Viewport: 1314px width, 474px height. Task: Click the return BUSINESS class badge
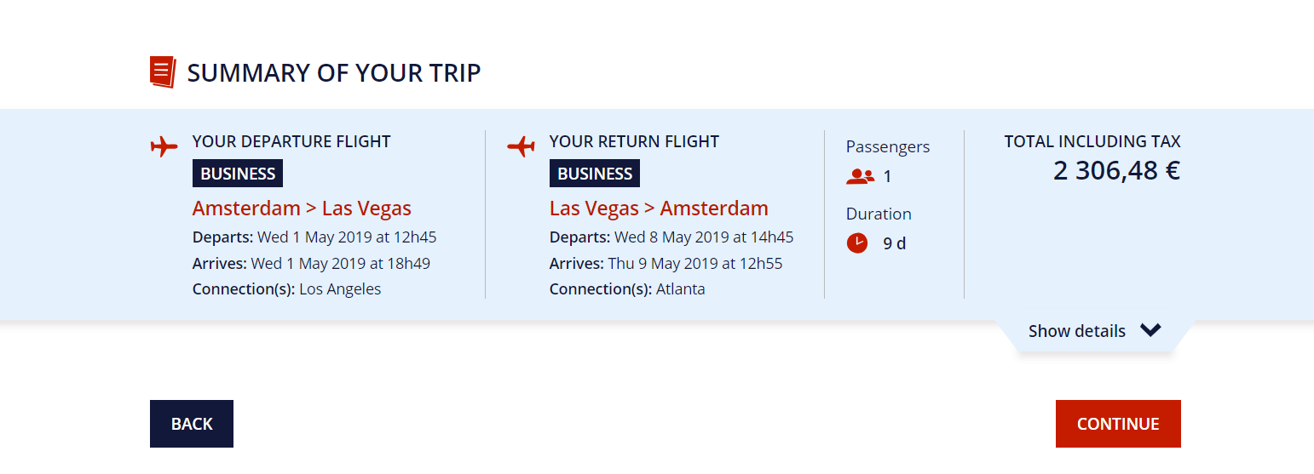tap(595, 174)
